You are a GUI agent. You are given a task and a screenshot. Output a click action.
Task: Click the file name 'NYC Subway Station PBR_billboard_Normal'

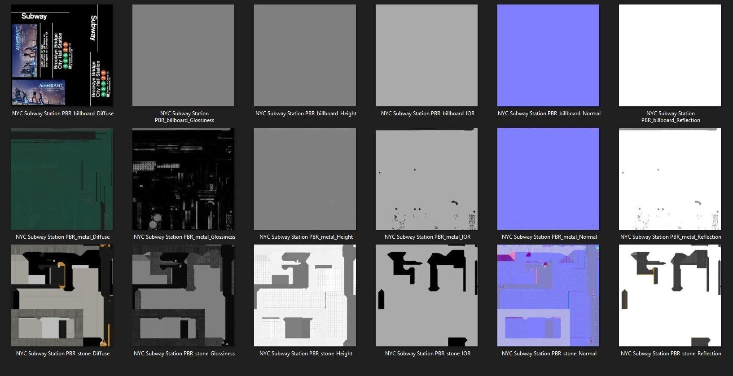[x=549, y=114]
